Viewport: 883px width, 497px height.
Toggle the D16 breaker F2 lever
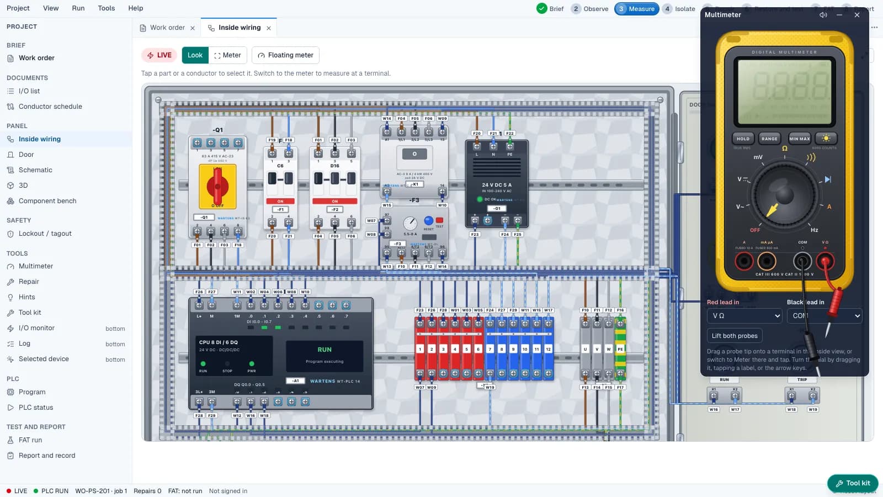[x=334, y=178]
